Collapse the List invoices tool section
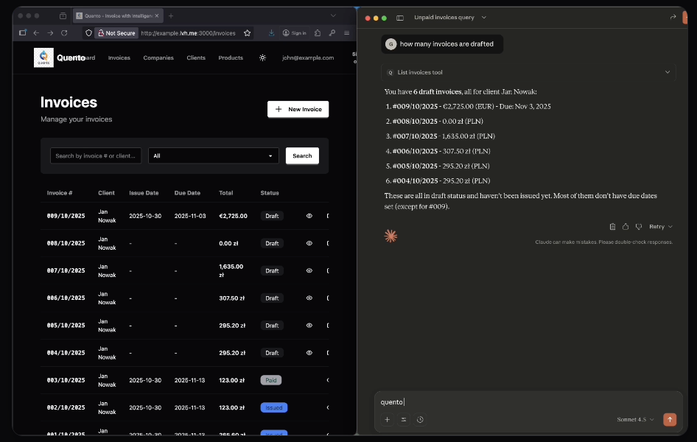Screen dimensions: 697x442 click(x=668, y=72)
